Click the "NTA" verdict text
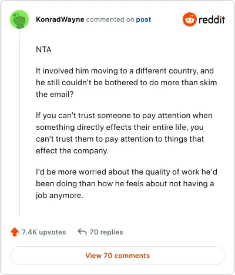 pos(43,49)
